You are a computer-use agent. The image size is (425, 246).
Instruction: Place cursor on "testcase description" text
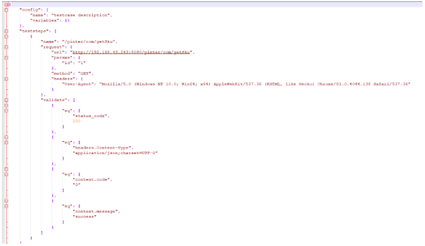click(81, 15)
